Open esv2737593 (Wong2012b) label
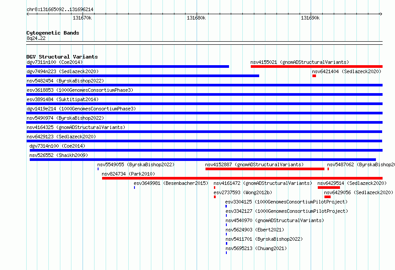This screenshot has width=395, height=270. pos(243,192)
